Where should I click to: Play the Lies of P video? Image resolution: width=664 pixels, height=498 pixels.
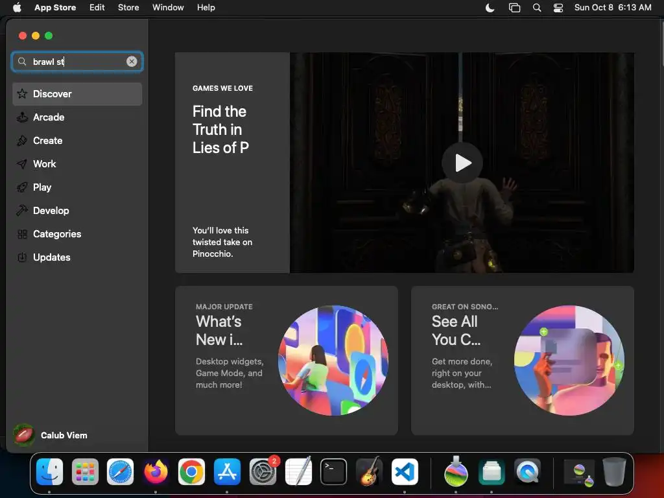tap(462, 163)
